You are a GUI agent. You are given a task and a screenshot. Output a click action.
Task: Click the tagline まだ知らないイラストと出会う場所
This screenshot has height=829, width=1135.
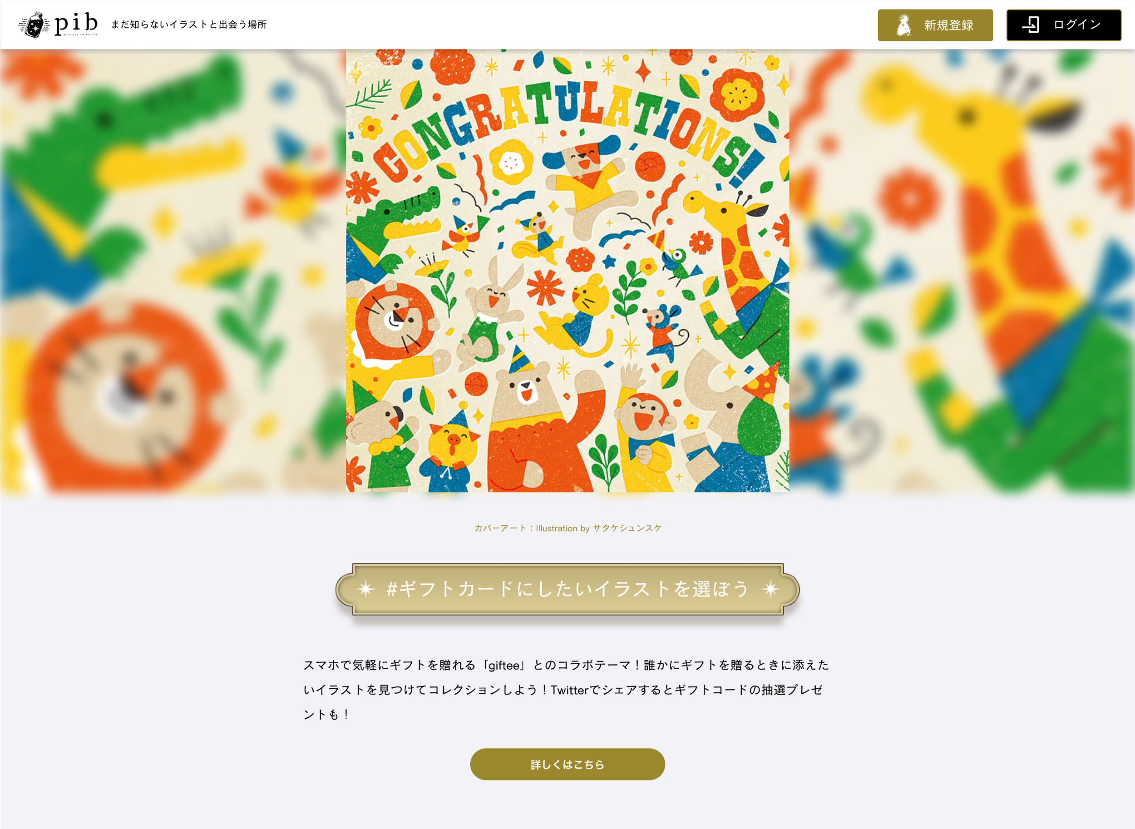pyautogui.click(x=189, y=25)
